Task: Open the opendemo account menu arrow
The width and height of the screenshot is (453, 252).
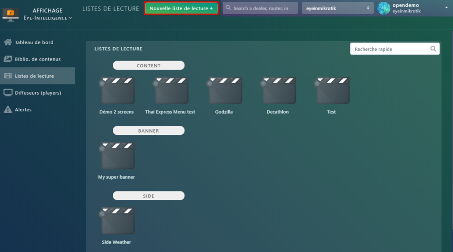Action: (x=446, y=8)
